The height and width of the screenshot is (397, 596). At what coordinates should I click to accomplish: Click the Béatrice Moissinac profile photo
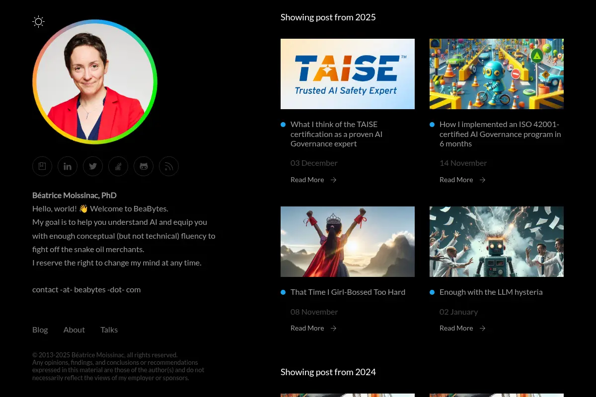(95, 82)
